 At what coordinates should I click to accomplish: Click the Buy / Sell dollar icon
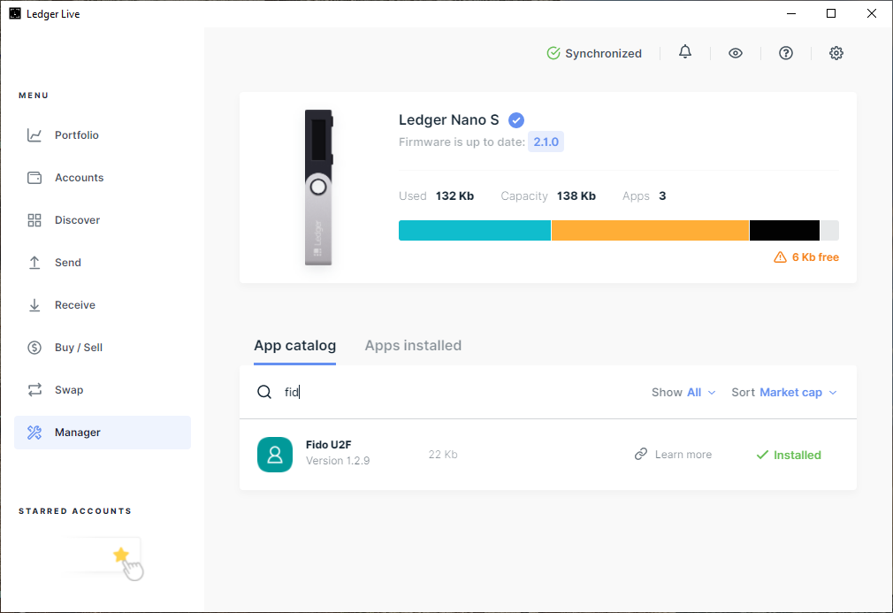pyautogui.click(x=34, y=348)
